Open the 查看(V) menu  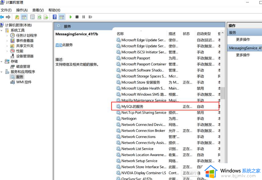38,10
